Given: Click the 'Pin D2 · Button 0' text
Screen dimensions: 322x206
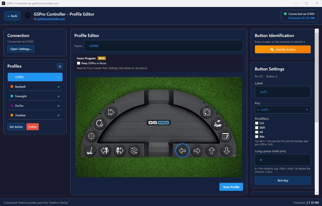Looking at the screenshot, I should (x=266, y=76).
